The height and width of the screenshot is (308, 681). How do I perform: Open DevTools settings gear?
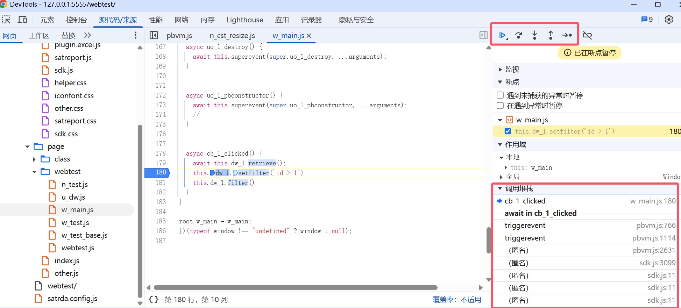(669, 20)
